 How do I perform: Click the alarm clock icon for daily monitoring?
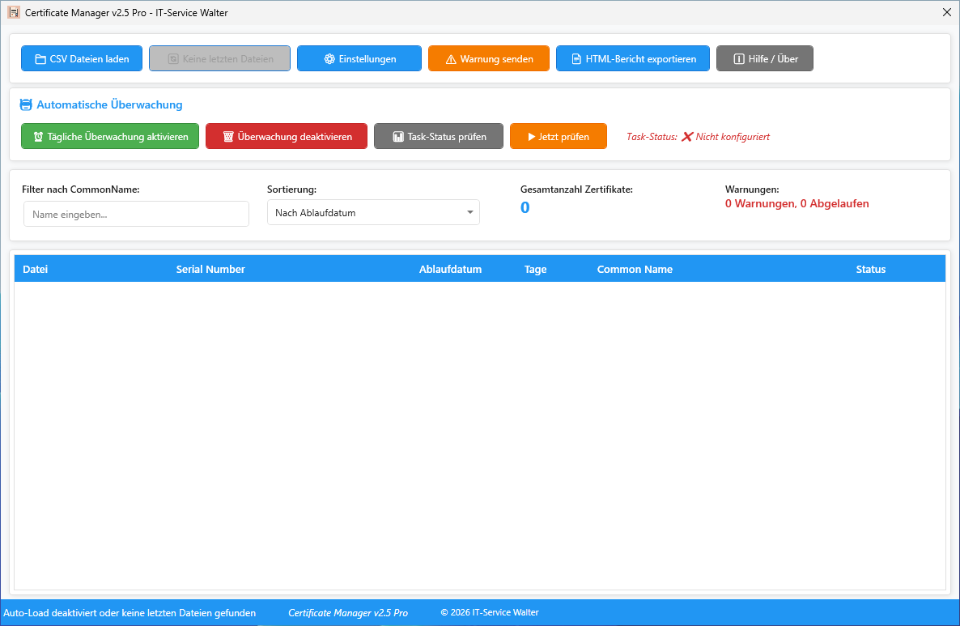pyautogui.click(x=38, y=137)
